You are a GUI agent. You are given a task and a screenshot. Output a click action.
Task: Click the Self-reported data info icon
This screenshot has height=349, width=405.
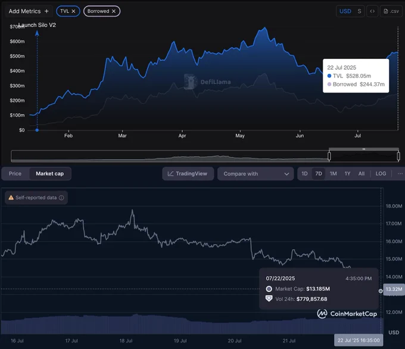(x=61, y=198)
